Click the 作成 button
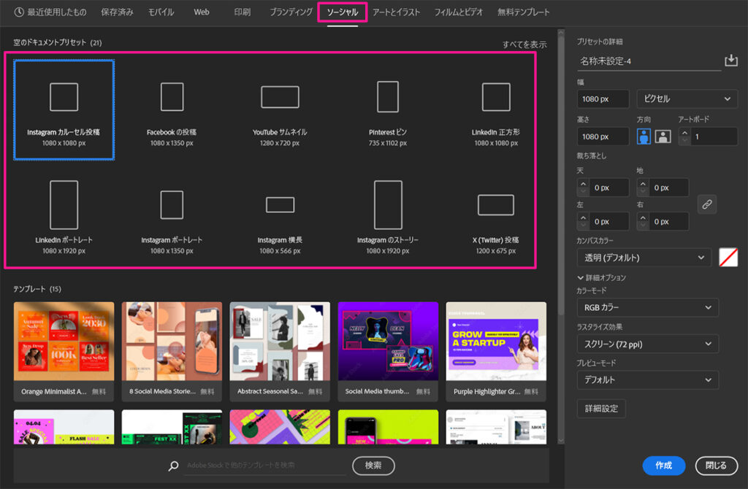 coord(663,466)
